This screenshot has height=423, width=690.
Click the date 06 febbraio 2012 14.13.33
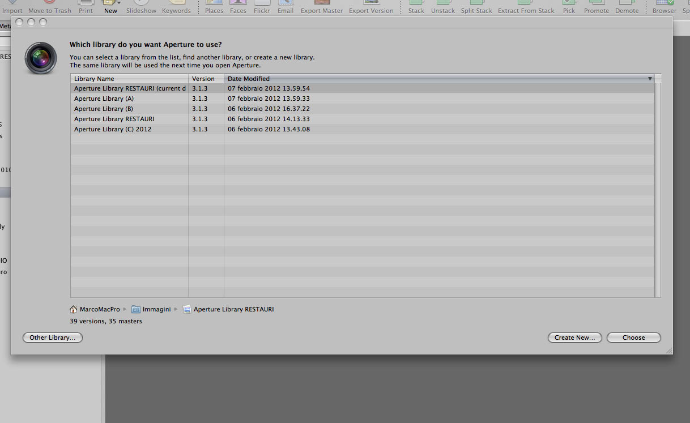pos(269,119)
